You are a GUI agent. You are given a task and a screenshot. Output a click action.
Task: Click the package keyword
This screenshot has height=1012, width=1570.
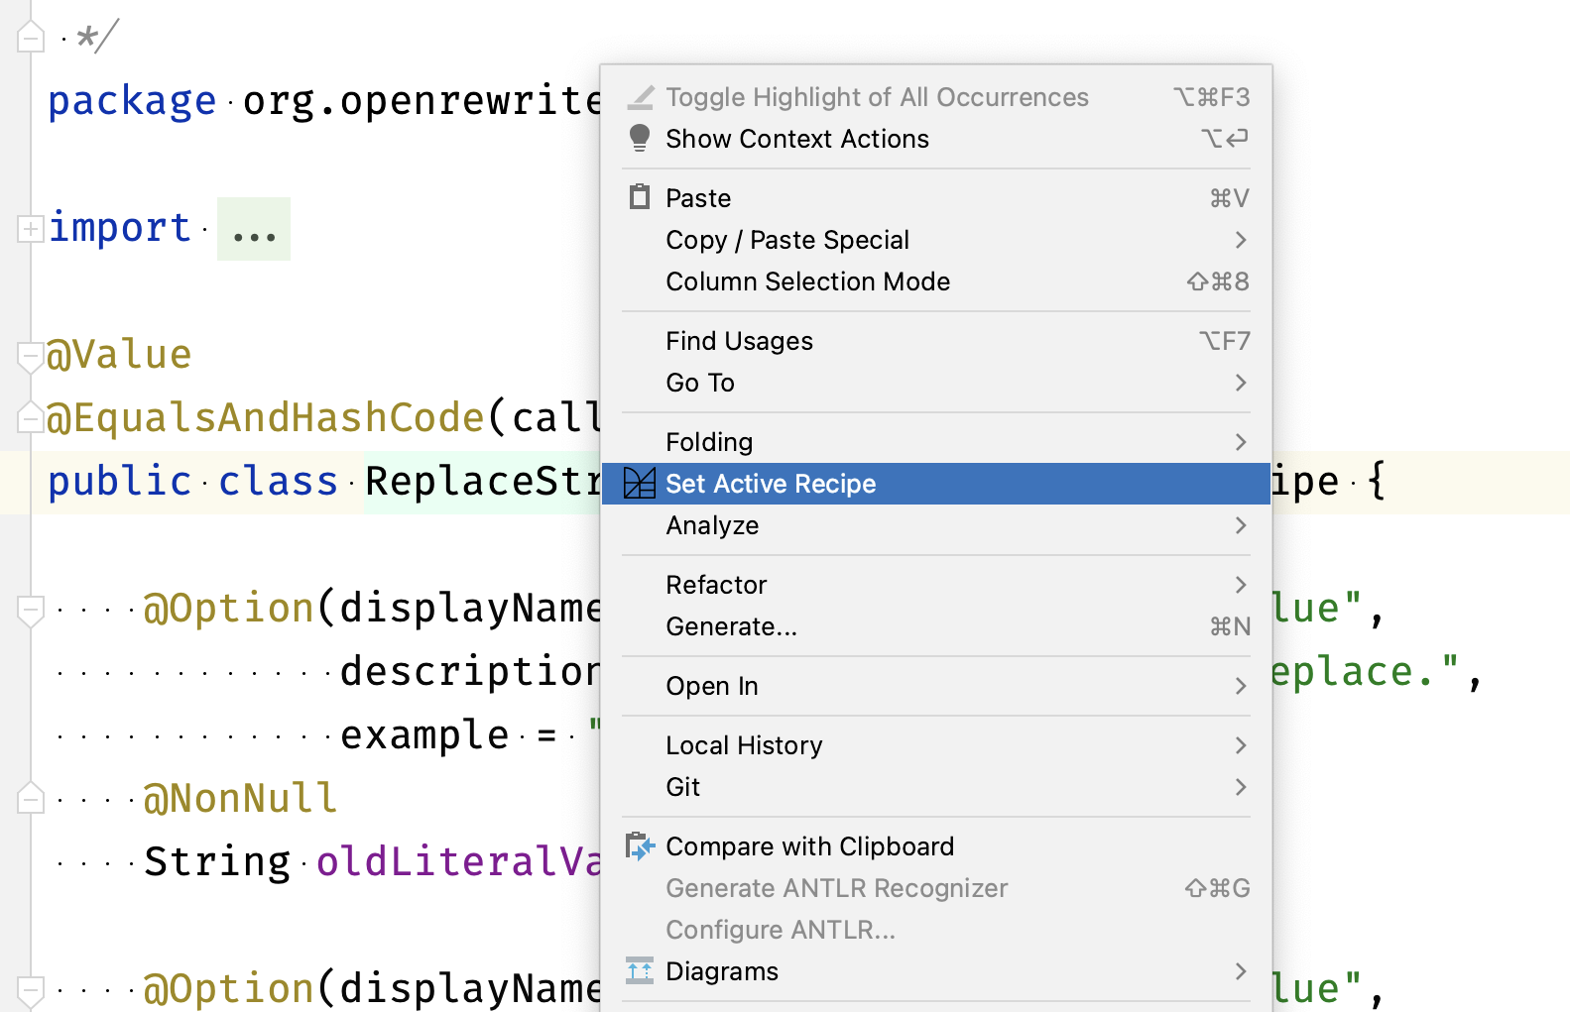point(132,101)
